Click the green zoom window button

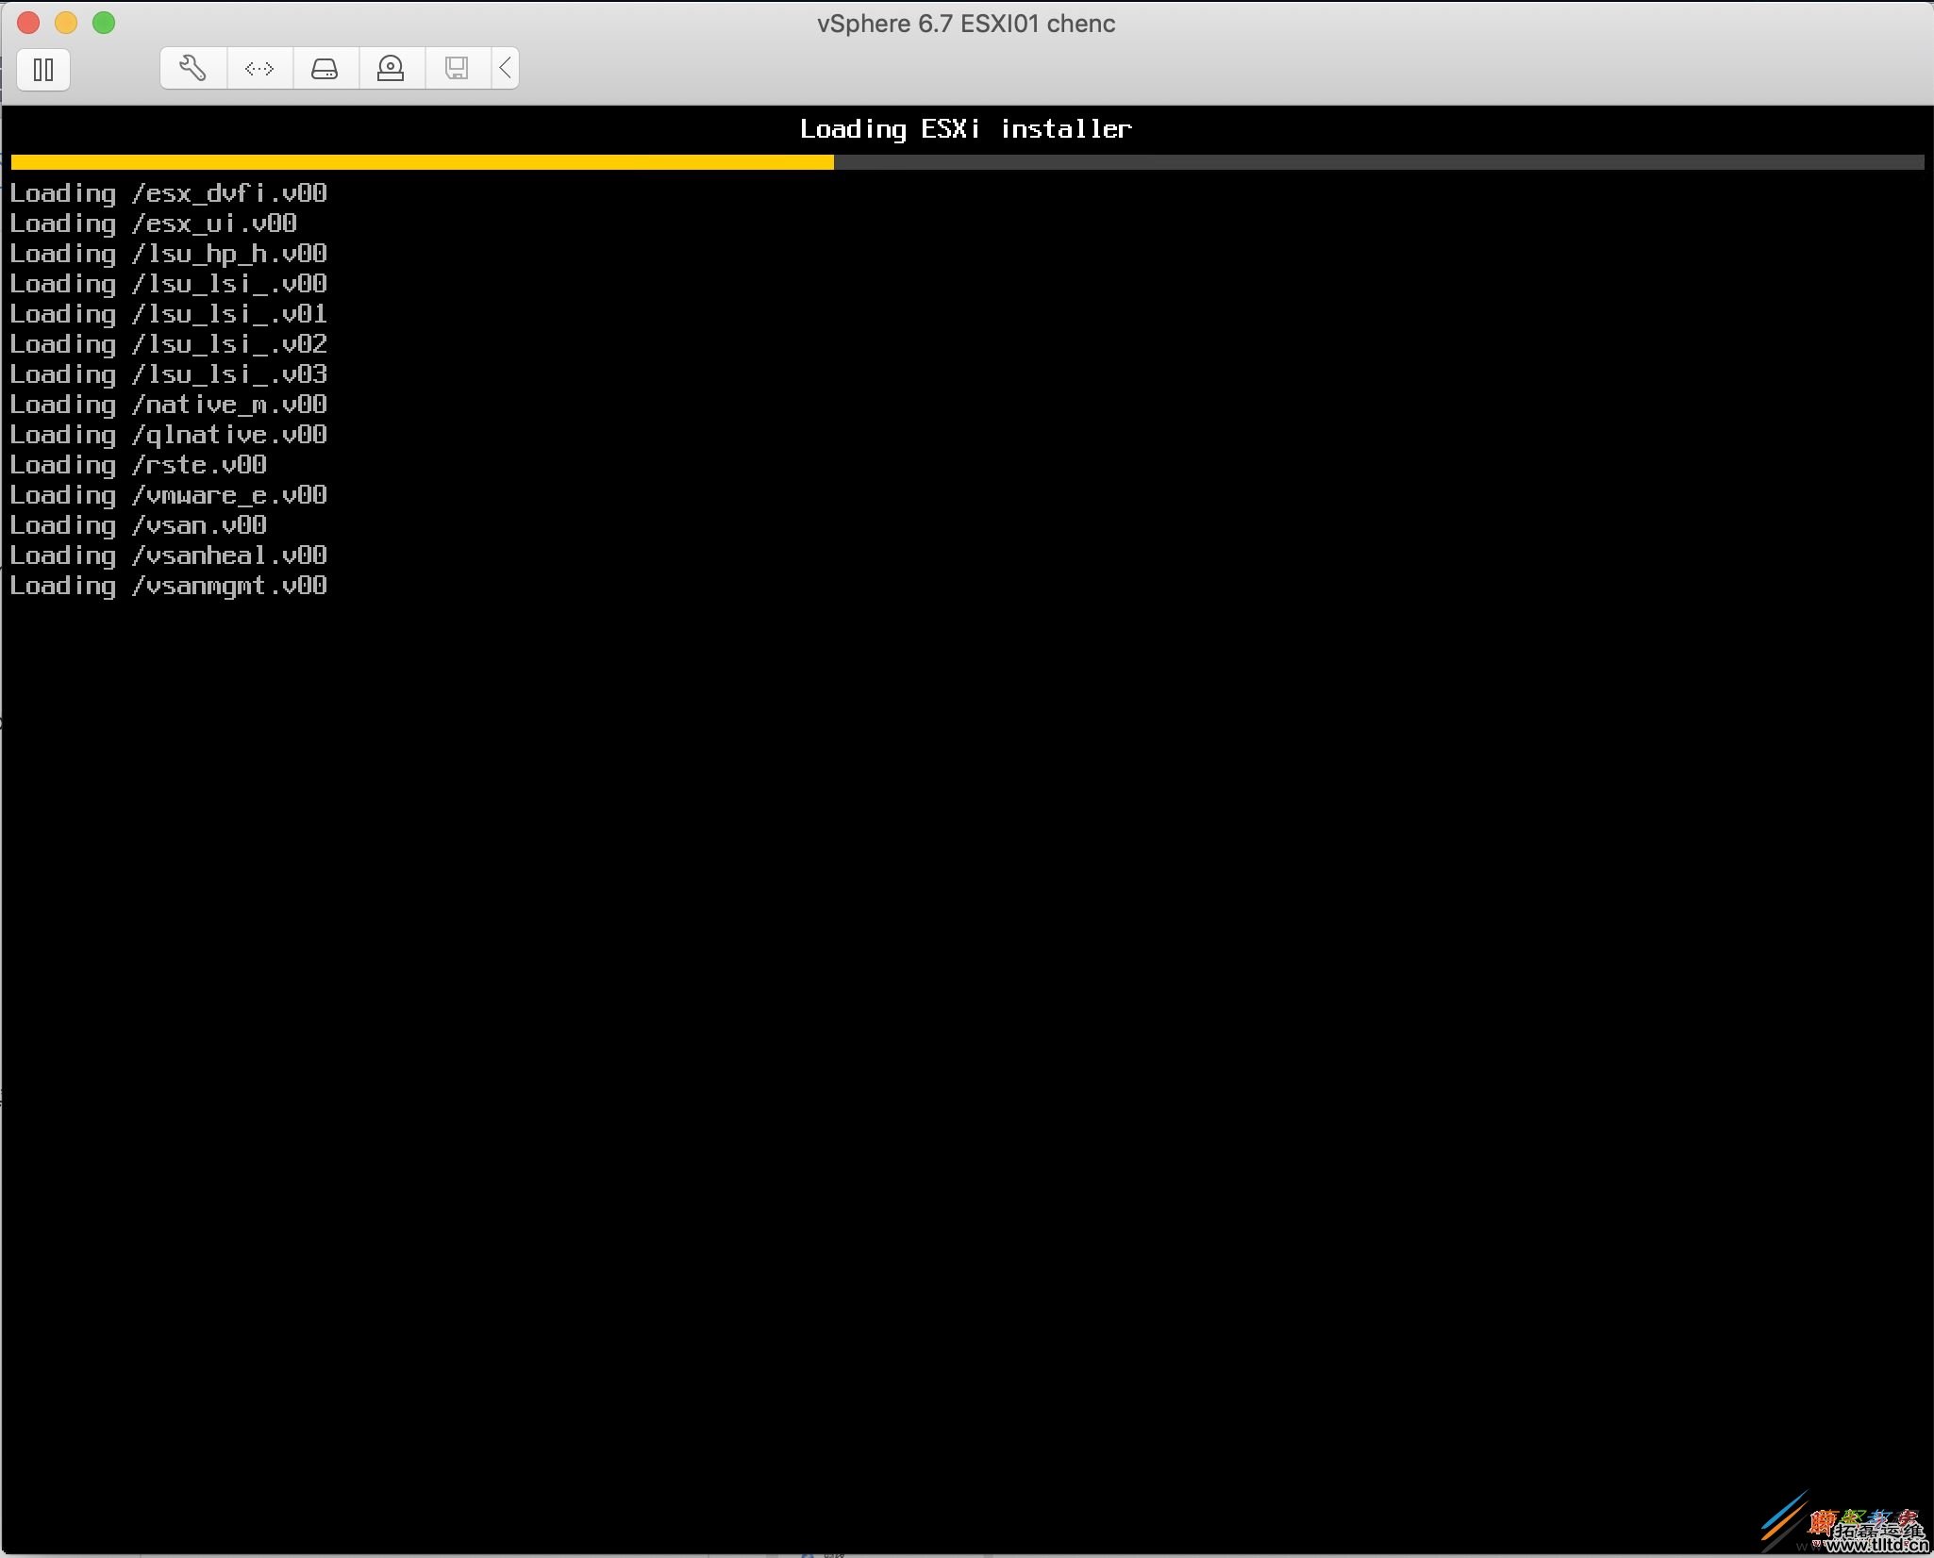(x=104, y=23)
